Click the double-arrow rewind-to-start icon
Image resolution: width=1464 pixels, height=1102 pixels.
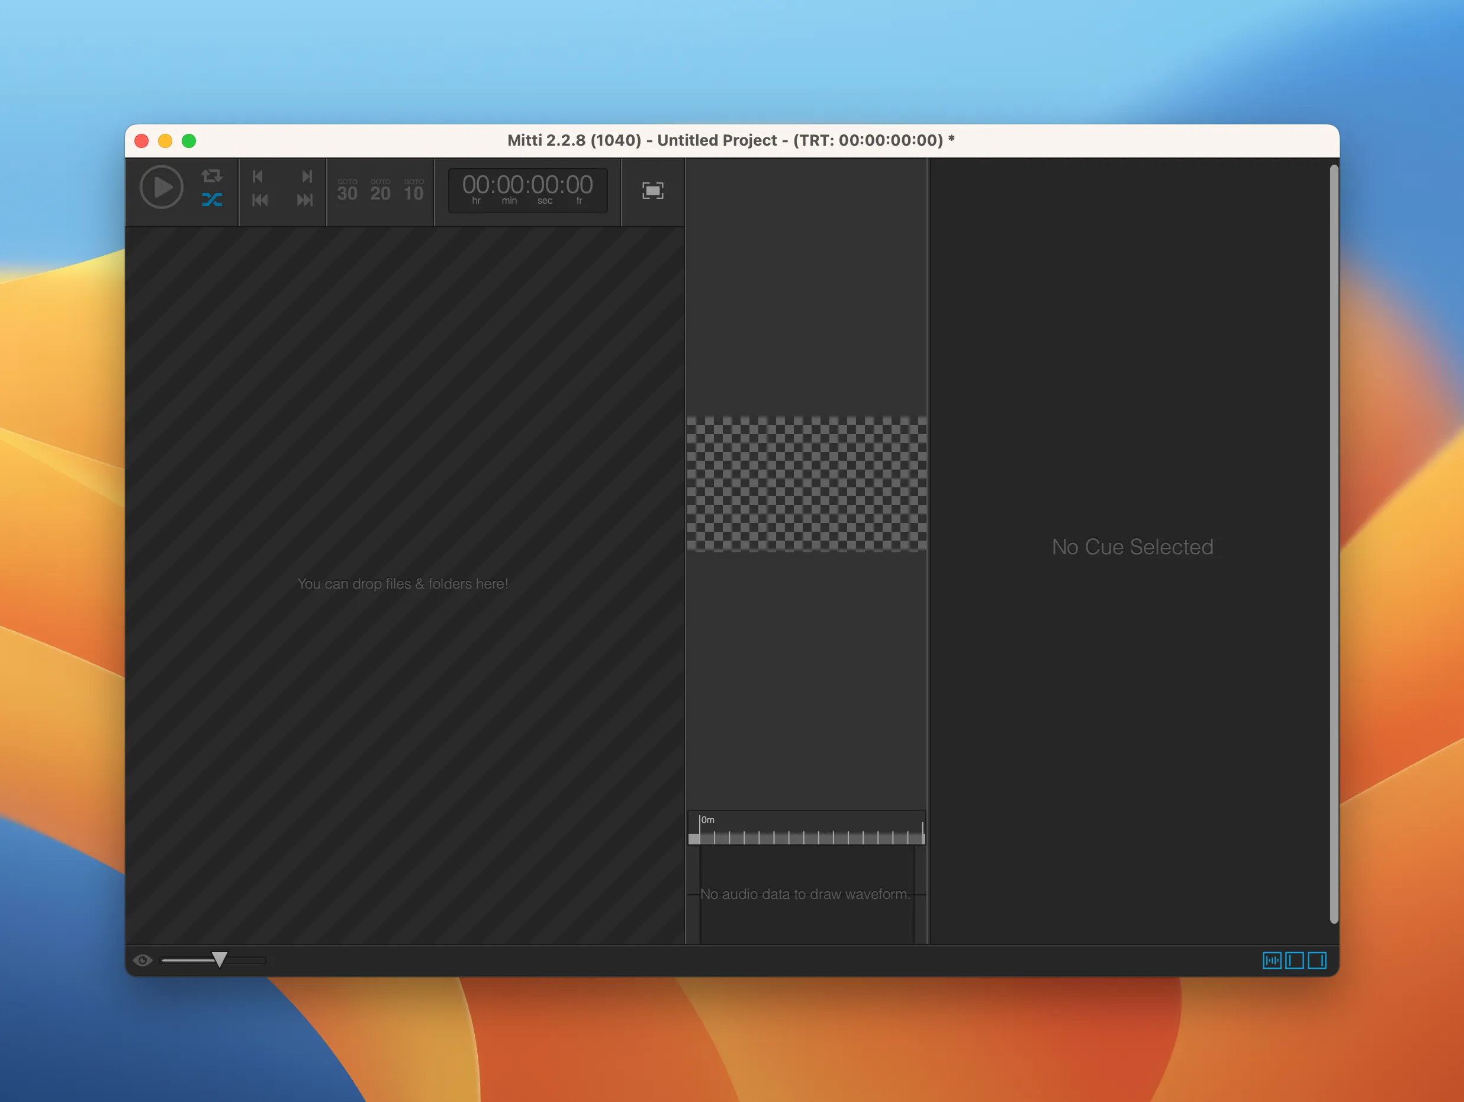coord(260,200)
